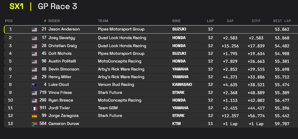Click the Australian flag next to Luke Clout
The height and width of the screenshot is (139, 298).
pos(34,85)
